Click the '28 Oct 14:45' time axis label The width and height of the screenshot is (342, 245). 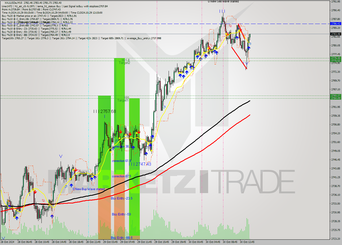[59, 242]
